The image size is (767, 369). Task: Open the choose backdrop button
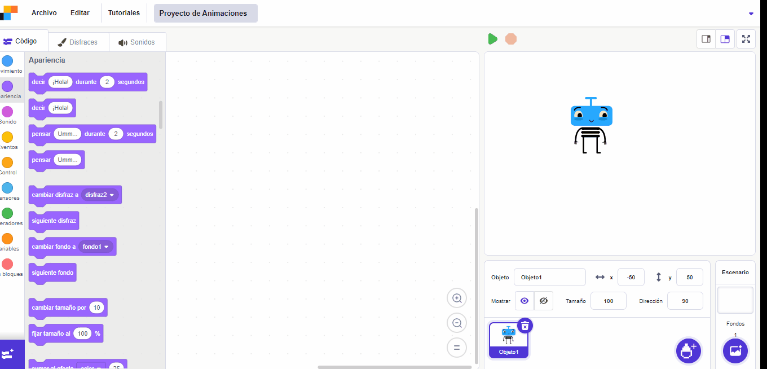[735, 351]
